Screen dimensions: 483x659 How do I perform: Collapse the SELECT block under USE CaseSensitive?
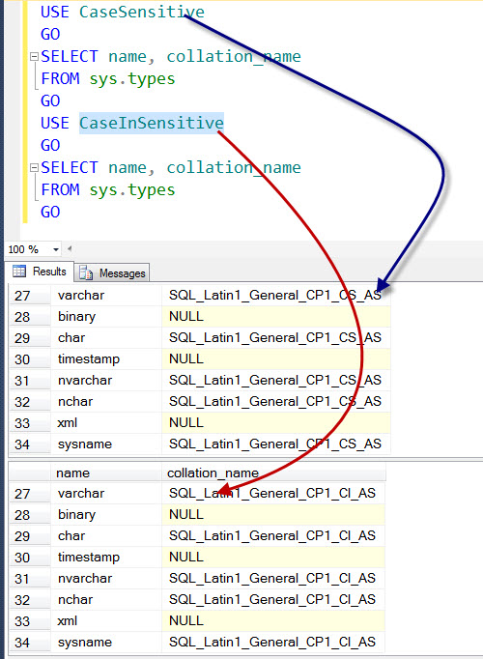(35, 56)
